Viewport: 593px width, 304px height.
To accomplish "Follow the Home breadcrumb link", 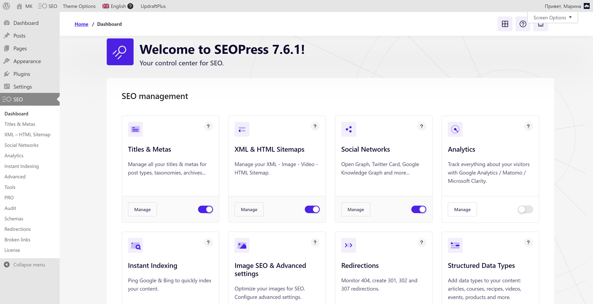I will [81, 24].
